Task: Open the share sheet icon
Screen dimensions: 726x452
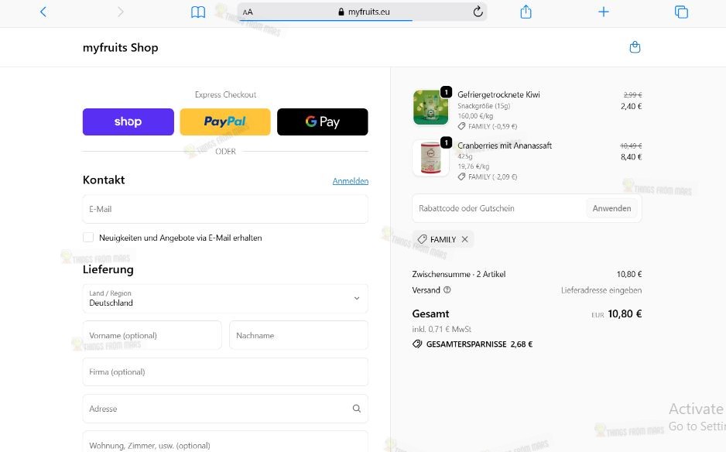Action: tap(526, 12)
